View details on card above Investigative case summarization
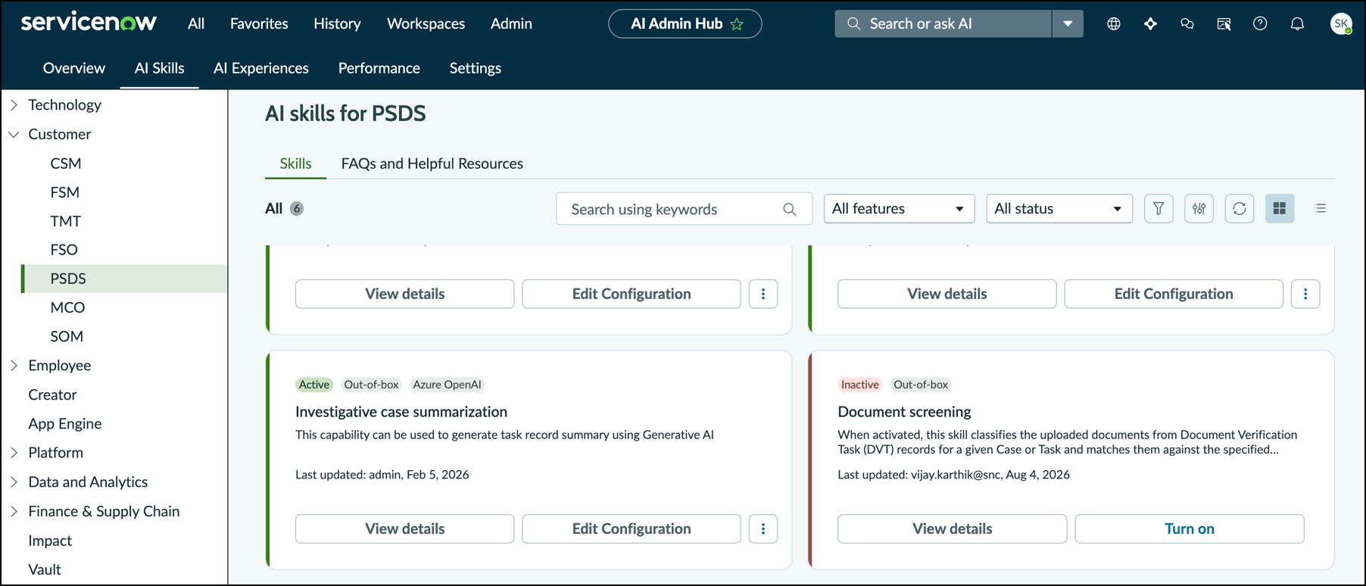The image size is (1366, 586). tap(405, 294)
